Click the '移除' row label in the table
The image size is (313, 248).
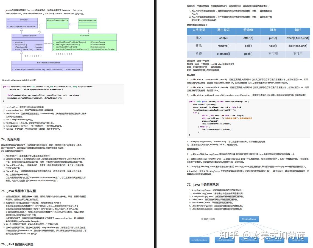pos(199,46)
